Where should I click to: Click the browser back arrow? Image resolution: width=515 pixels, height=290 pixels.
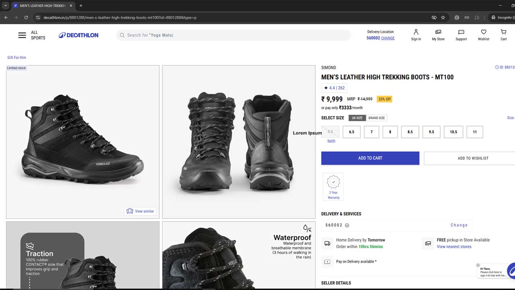tap(6, 17)
